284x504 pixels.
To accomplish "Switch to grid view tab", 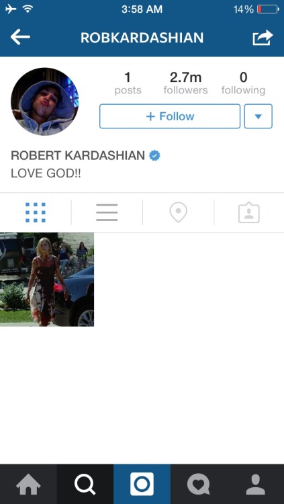I will coord(36,212).
